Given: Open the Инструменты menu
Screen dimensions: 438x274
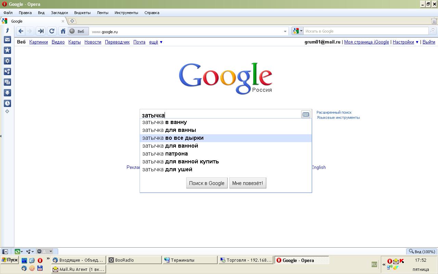Looking at the screenshot, I should (127, 13).
